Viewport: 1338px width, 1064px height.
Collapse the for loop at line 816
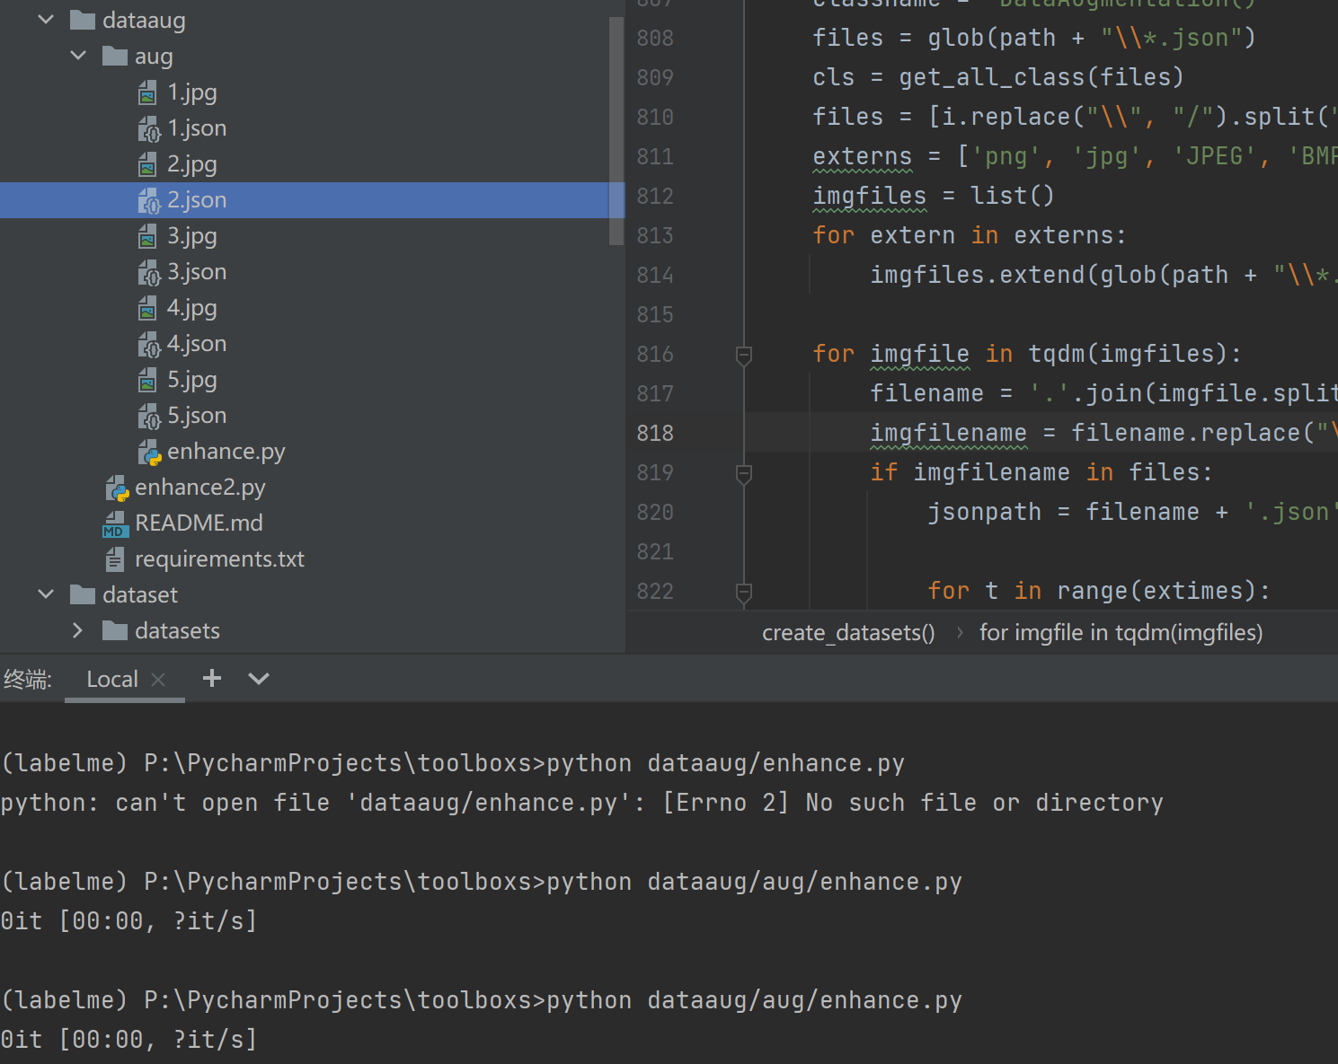pyautogui.click(x=743, y=356)
